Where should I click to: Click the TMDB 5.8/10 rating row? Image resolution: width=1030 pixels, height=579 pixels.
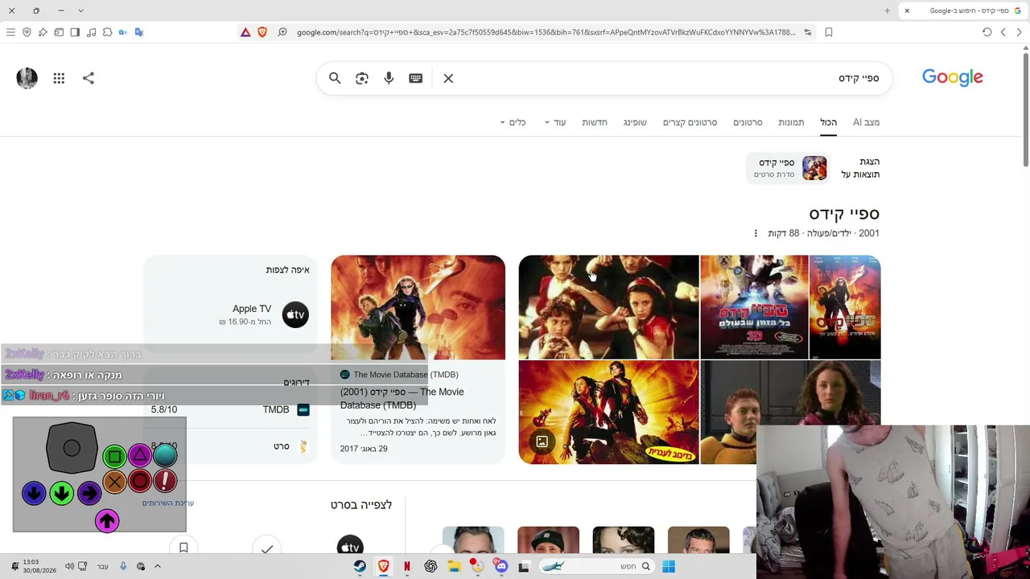tap(230, 409)
